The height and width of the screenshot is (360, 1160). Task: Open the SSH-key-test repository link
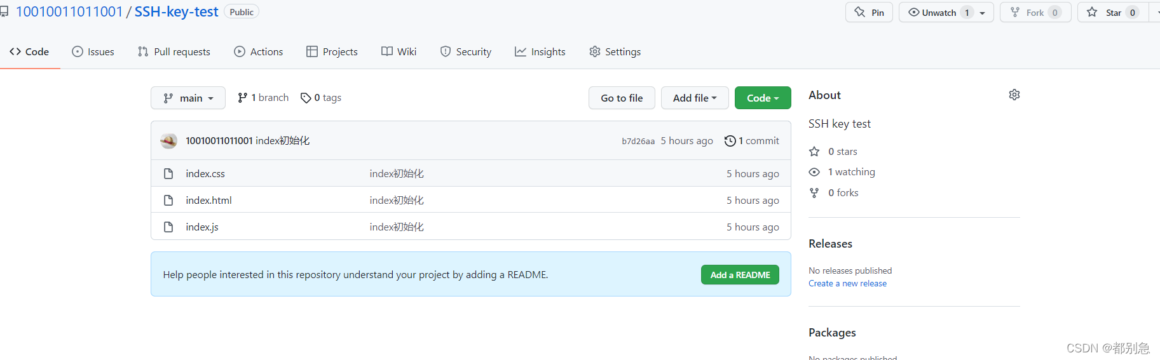pos(176,11)
